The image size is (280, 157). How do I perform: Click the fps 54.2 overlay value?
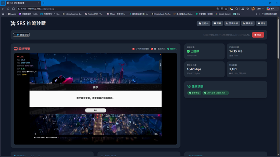[x=23, y=60]
